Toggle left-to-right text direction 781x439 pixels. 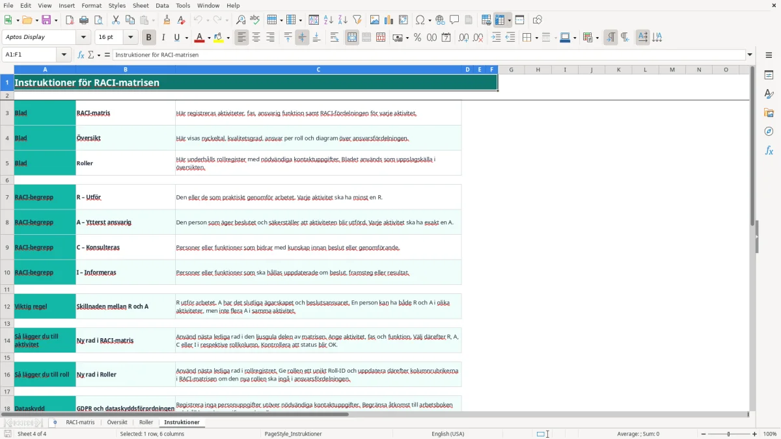(x=610, y=38)
